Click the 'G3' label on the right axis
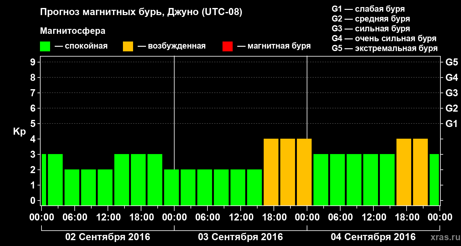Image resolution: width=461 pixels, height=246 pixels. (x=451, y=93)
